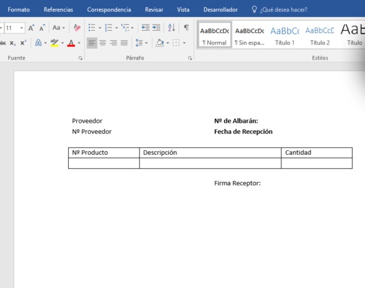Sort text alphabetically with A-Z icon
The height and width of the screenshot is (288, 365).
pyautogui.click(x=172, y=28)
